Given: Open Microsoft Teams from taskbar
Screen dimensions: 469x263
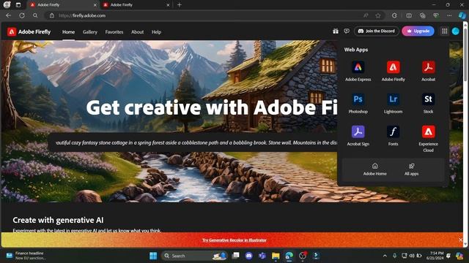Looking at the screenshot, I should pyautogui.click(x=262, y=256).
